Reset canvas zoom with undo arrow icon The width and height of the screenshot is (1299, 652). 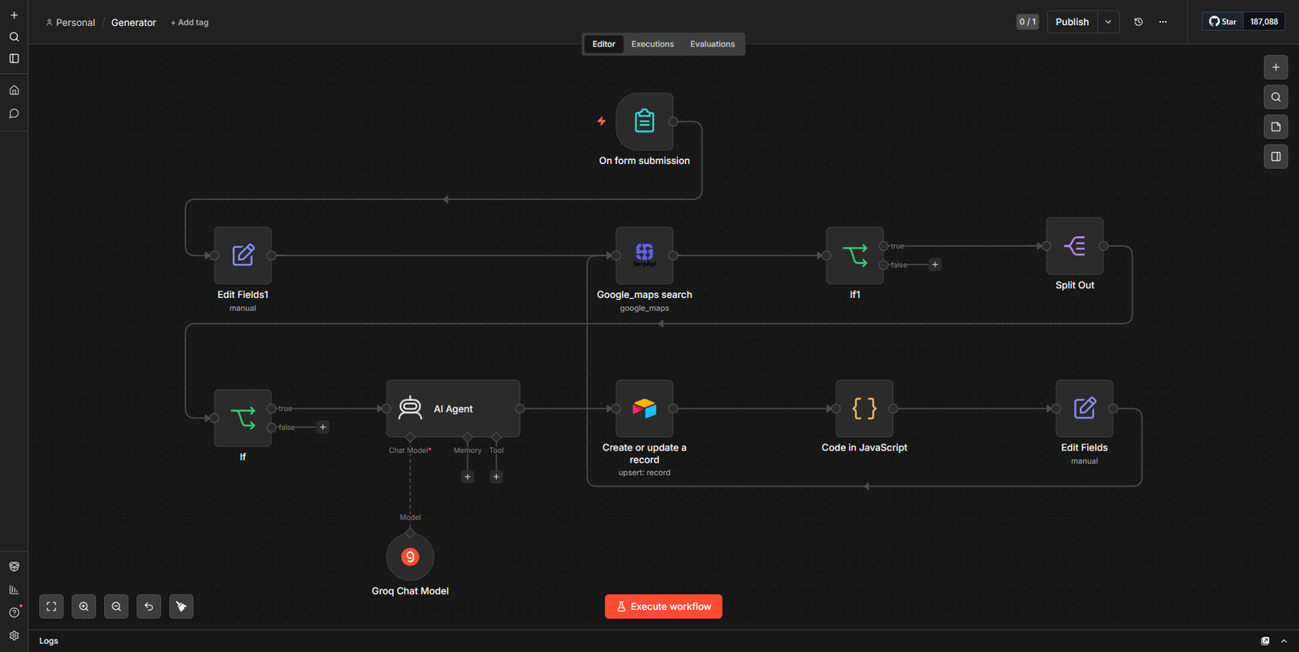[x=149, y=607]
